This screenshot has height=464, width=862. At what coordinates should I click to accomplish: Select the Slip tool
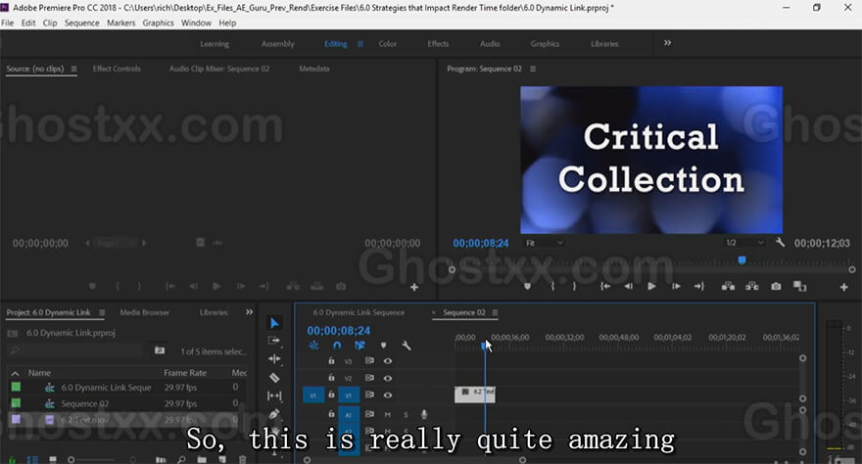pyautogui.click(x=274, y=395)
